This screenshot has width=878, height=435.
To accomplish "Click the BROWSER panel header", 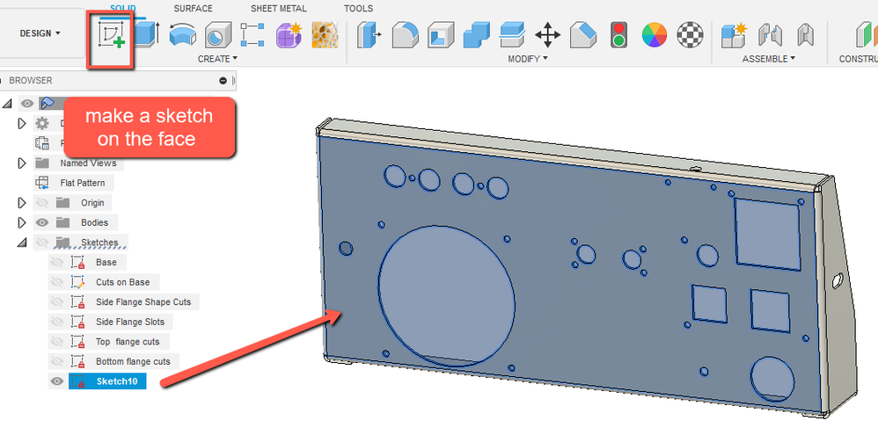I will pos(118,81).
